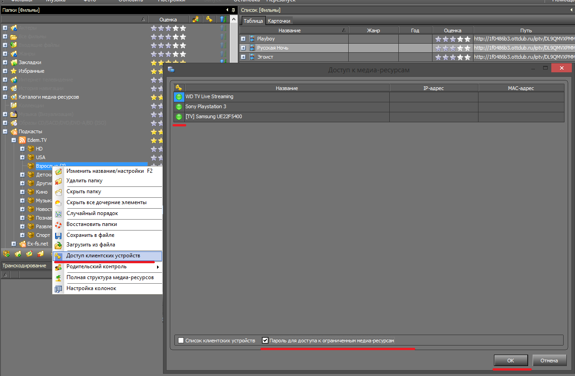Screen dimensions: 575x376
Task: Uncheck Пароль для доступа к ограниченным медиа-ресурсам
Action: click(x=265, y=341)
